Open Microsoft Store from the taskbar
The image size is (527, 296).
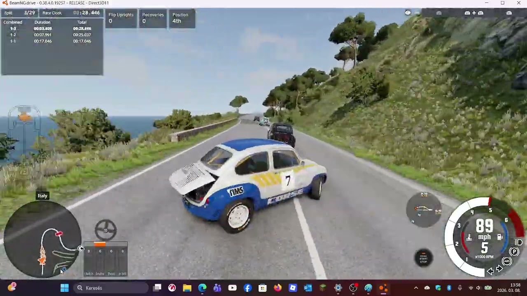(x=263, y=288)
